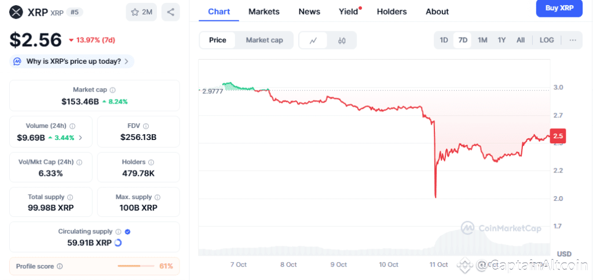The width and height of the screenshot is (593, 280).
Task: Open the Markets tab
Action: point(263,12)
